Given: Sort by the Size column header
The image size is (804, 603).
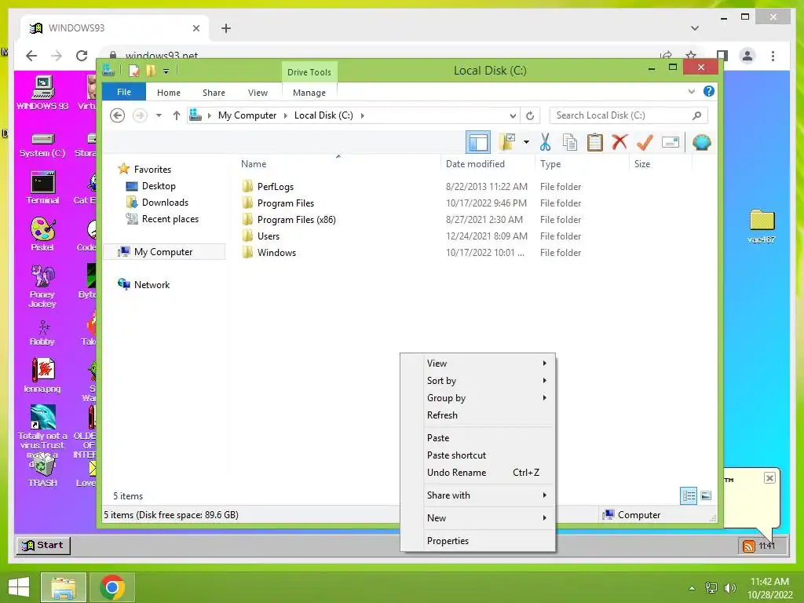Looking at the screenshot, I should coord(660,163).
